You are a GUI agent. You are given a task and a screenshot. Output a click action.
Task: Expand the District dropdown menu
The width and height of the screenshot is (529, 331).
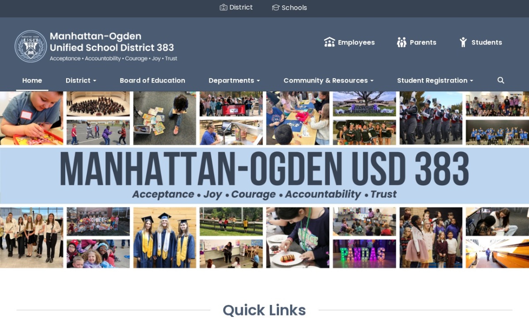(81, 80)
